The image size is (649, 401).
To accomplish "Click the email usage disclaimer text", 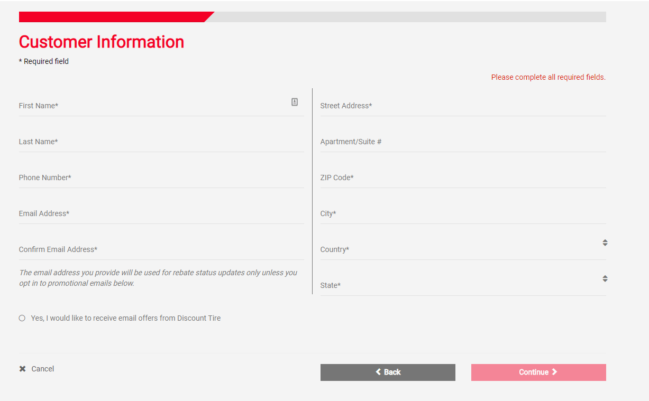I will click(x=158, y=278).
